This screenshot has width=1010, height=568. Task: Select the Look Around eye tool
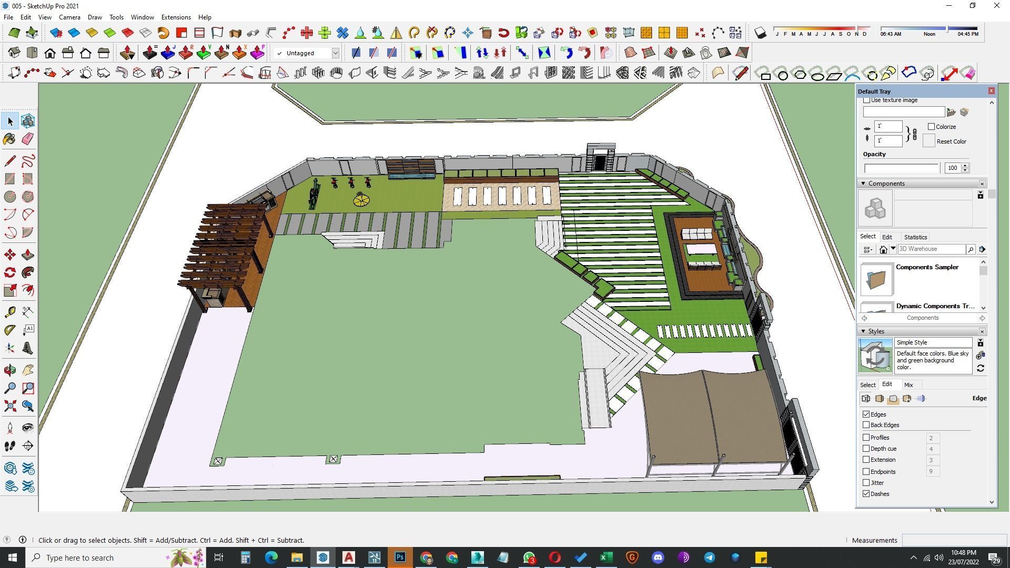[28, 428]
